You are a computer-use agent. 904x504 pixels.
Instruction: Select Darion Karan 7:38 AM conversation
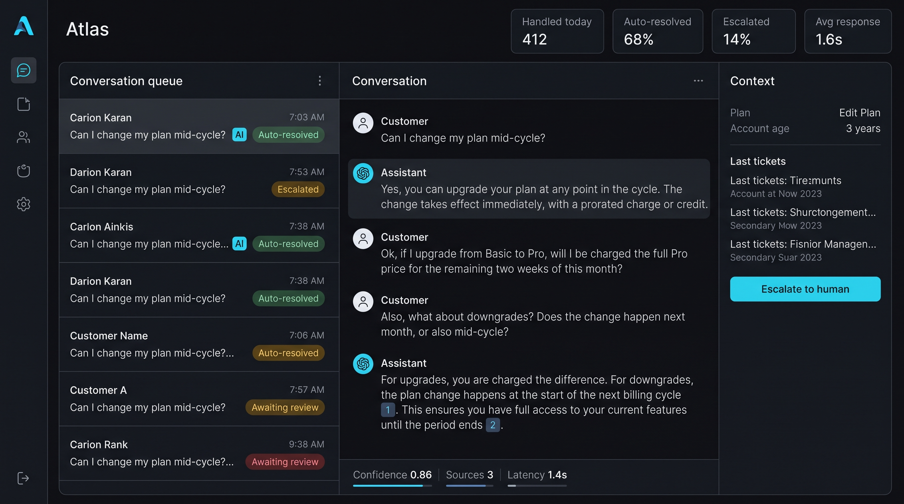pyautogui.click(x=199, y=290)
